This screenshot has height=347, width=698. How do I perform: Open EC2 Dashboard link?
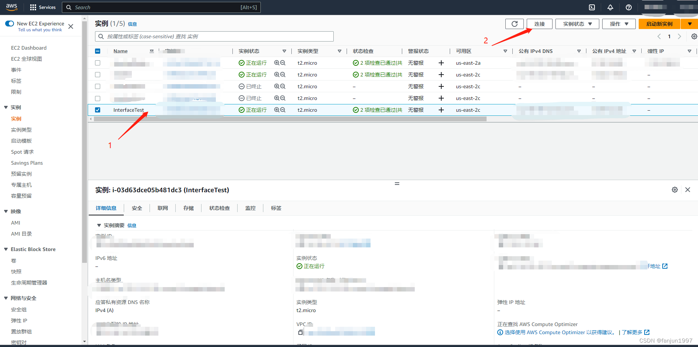(29, 48)
